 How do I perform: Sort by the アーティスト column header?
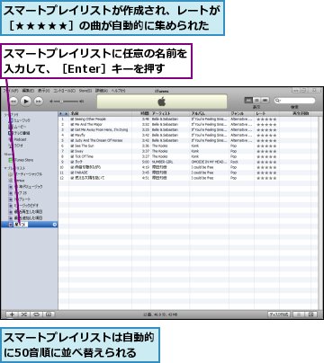pyautogui.click(x=170, y=113)
